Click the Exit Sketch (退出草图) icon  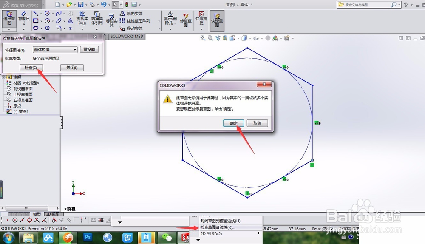pos(9,18)
